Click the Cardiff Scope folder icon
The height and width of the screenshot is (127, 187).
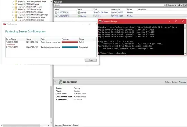[x=16, y=7]
